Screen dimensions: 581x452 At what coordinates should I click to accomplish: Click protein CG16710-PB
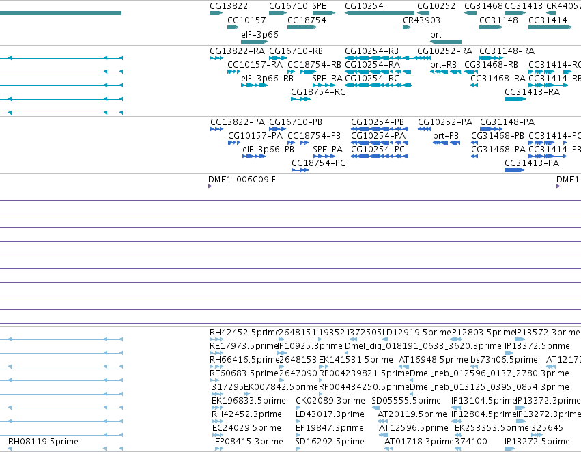point(278,129)
